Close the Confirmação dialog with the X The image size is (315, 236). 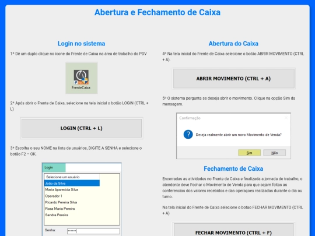pos(286,118)
